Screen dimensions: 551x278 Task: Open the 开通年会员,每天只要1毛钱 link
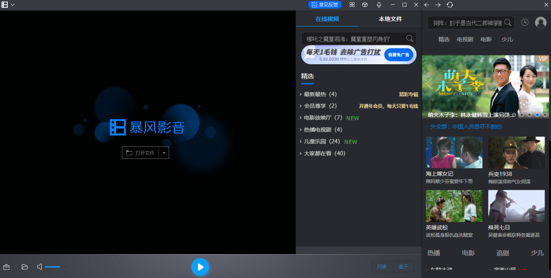(x=388, y=106)
